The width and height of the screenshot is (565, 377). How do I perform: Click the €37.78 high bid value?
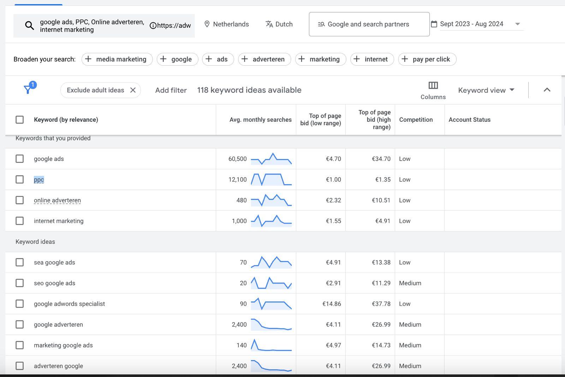381,304
